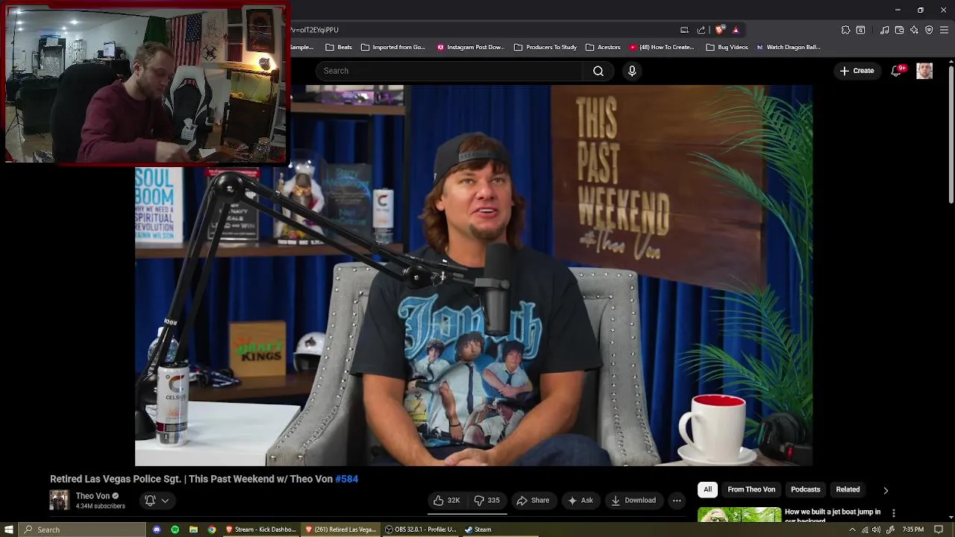
Task: Switch to Retired Las Vegas browser taskbar window
Action: 341,530
